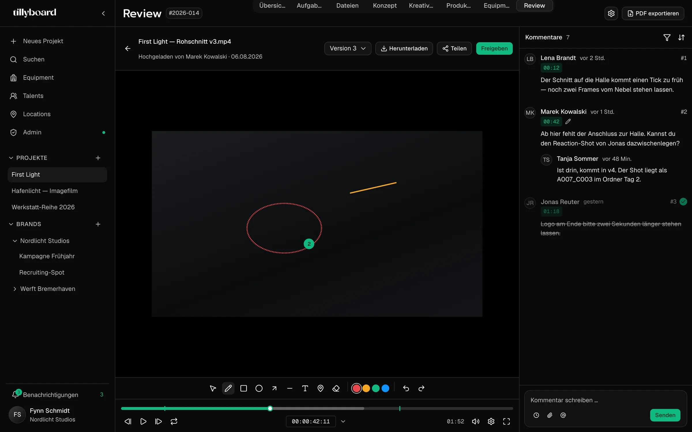The height and width of the screenshot is (432, 692).
Task: Switch to the Konzept tab
Action: click(x=385, y=5)
